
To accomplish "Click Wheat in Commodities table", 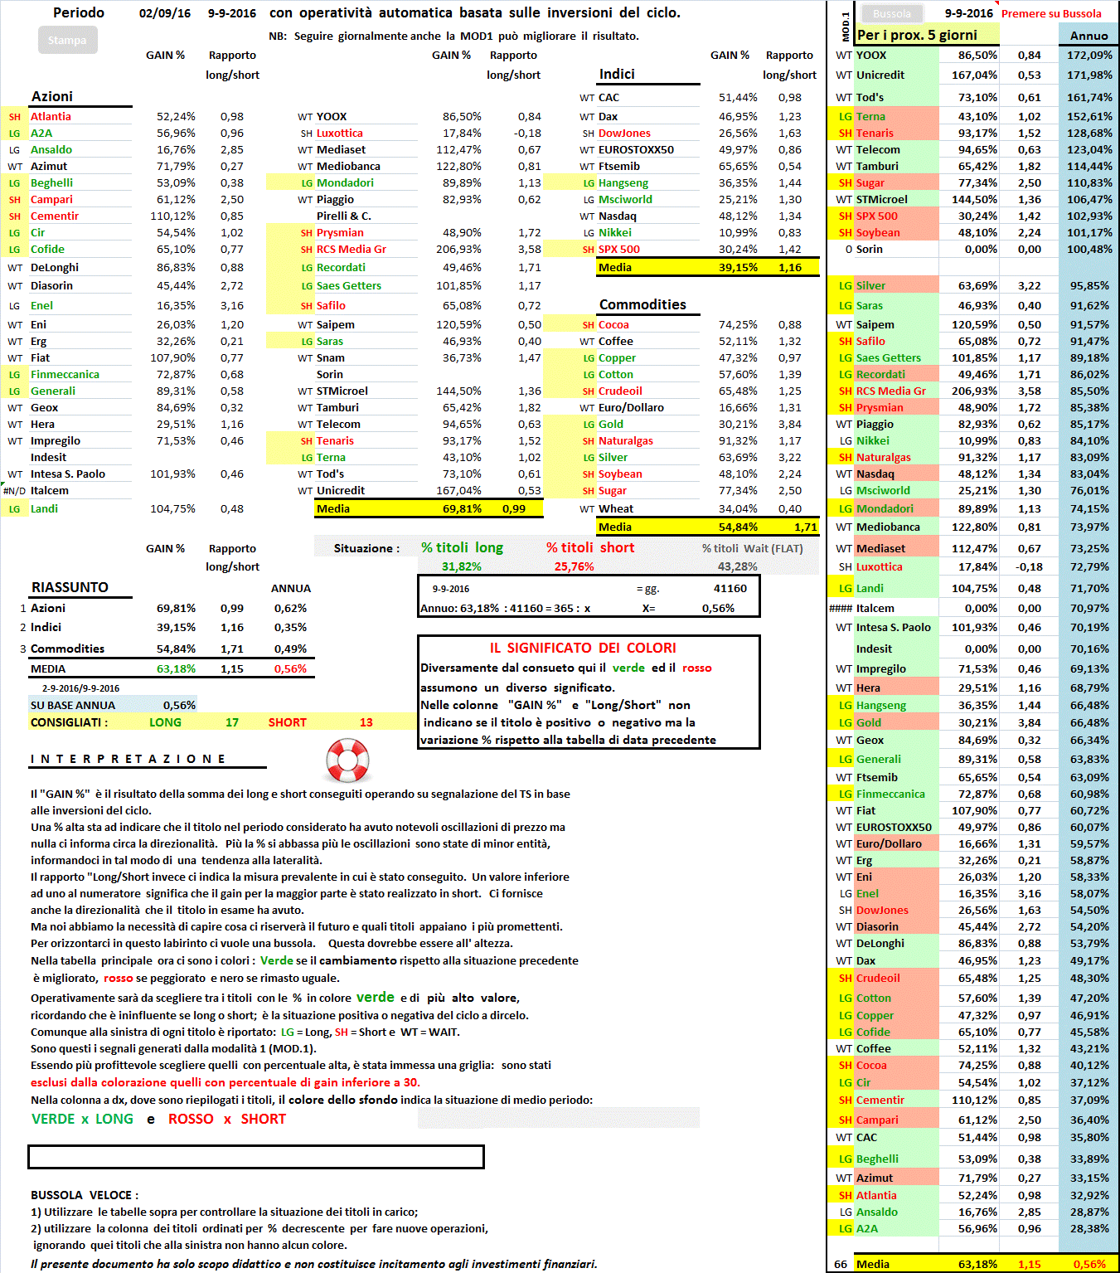I will [616, 508].
